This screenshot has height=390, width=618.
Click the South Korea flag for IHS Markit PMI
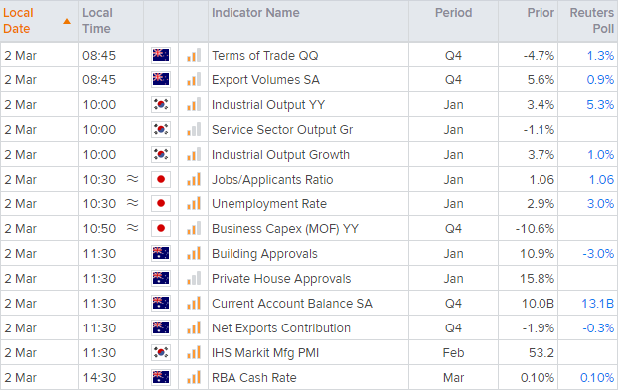(161, 352)
